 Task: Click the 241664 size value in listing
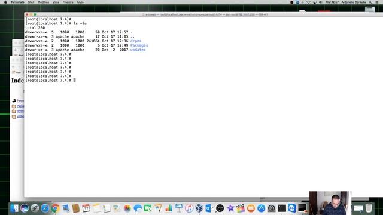[93, 41]
